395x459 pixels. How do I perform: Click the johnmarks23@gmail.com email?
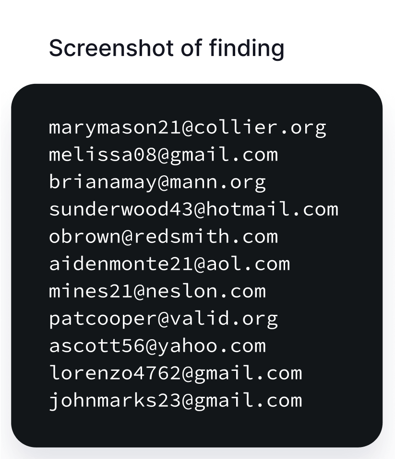pos(175,400)
